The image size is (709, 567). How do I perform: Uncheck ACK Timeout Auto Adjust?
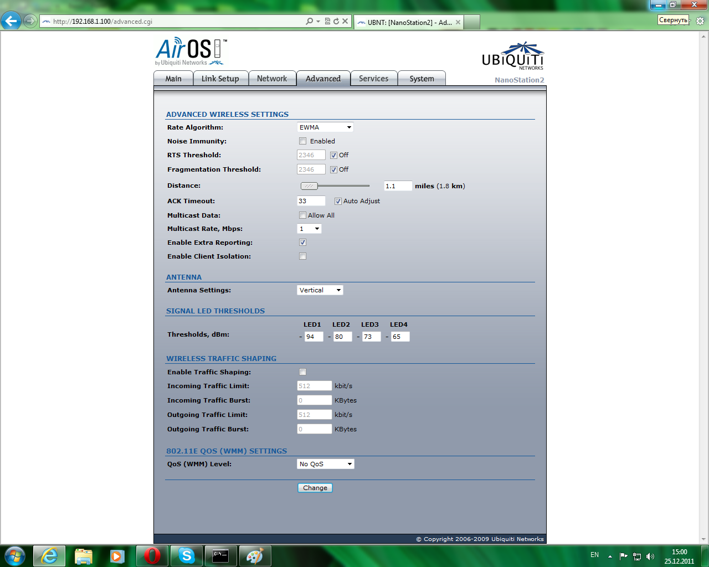click(338, 201)
